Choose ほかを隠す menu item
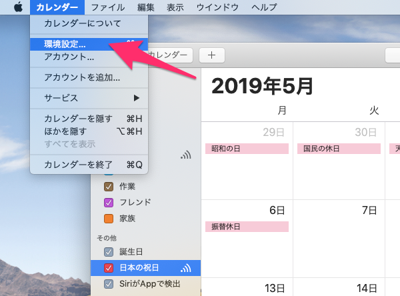Screen dimensions: 400x296 coord(89,131)
